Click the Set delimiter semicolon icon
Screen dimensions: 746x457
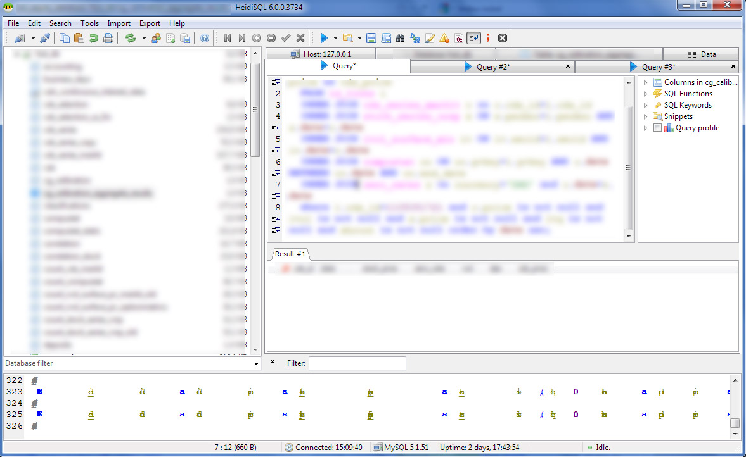point(487,38)
